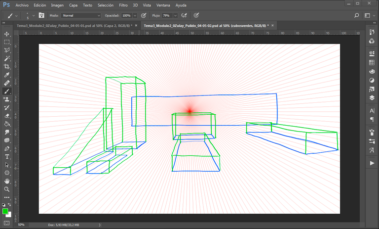Select the Ellipse shape tool

[7, 173]
